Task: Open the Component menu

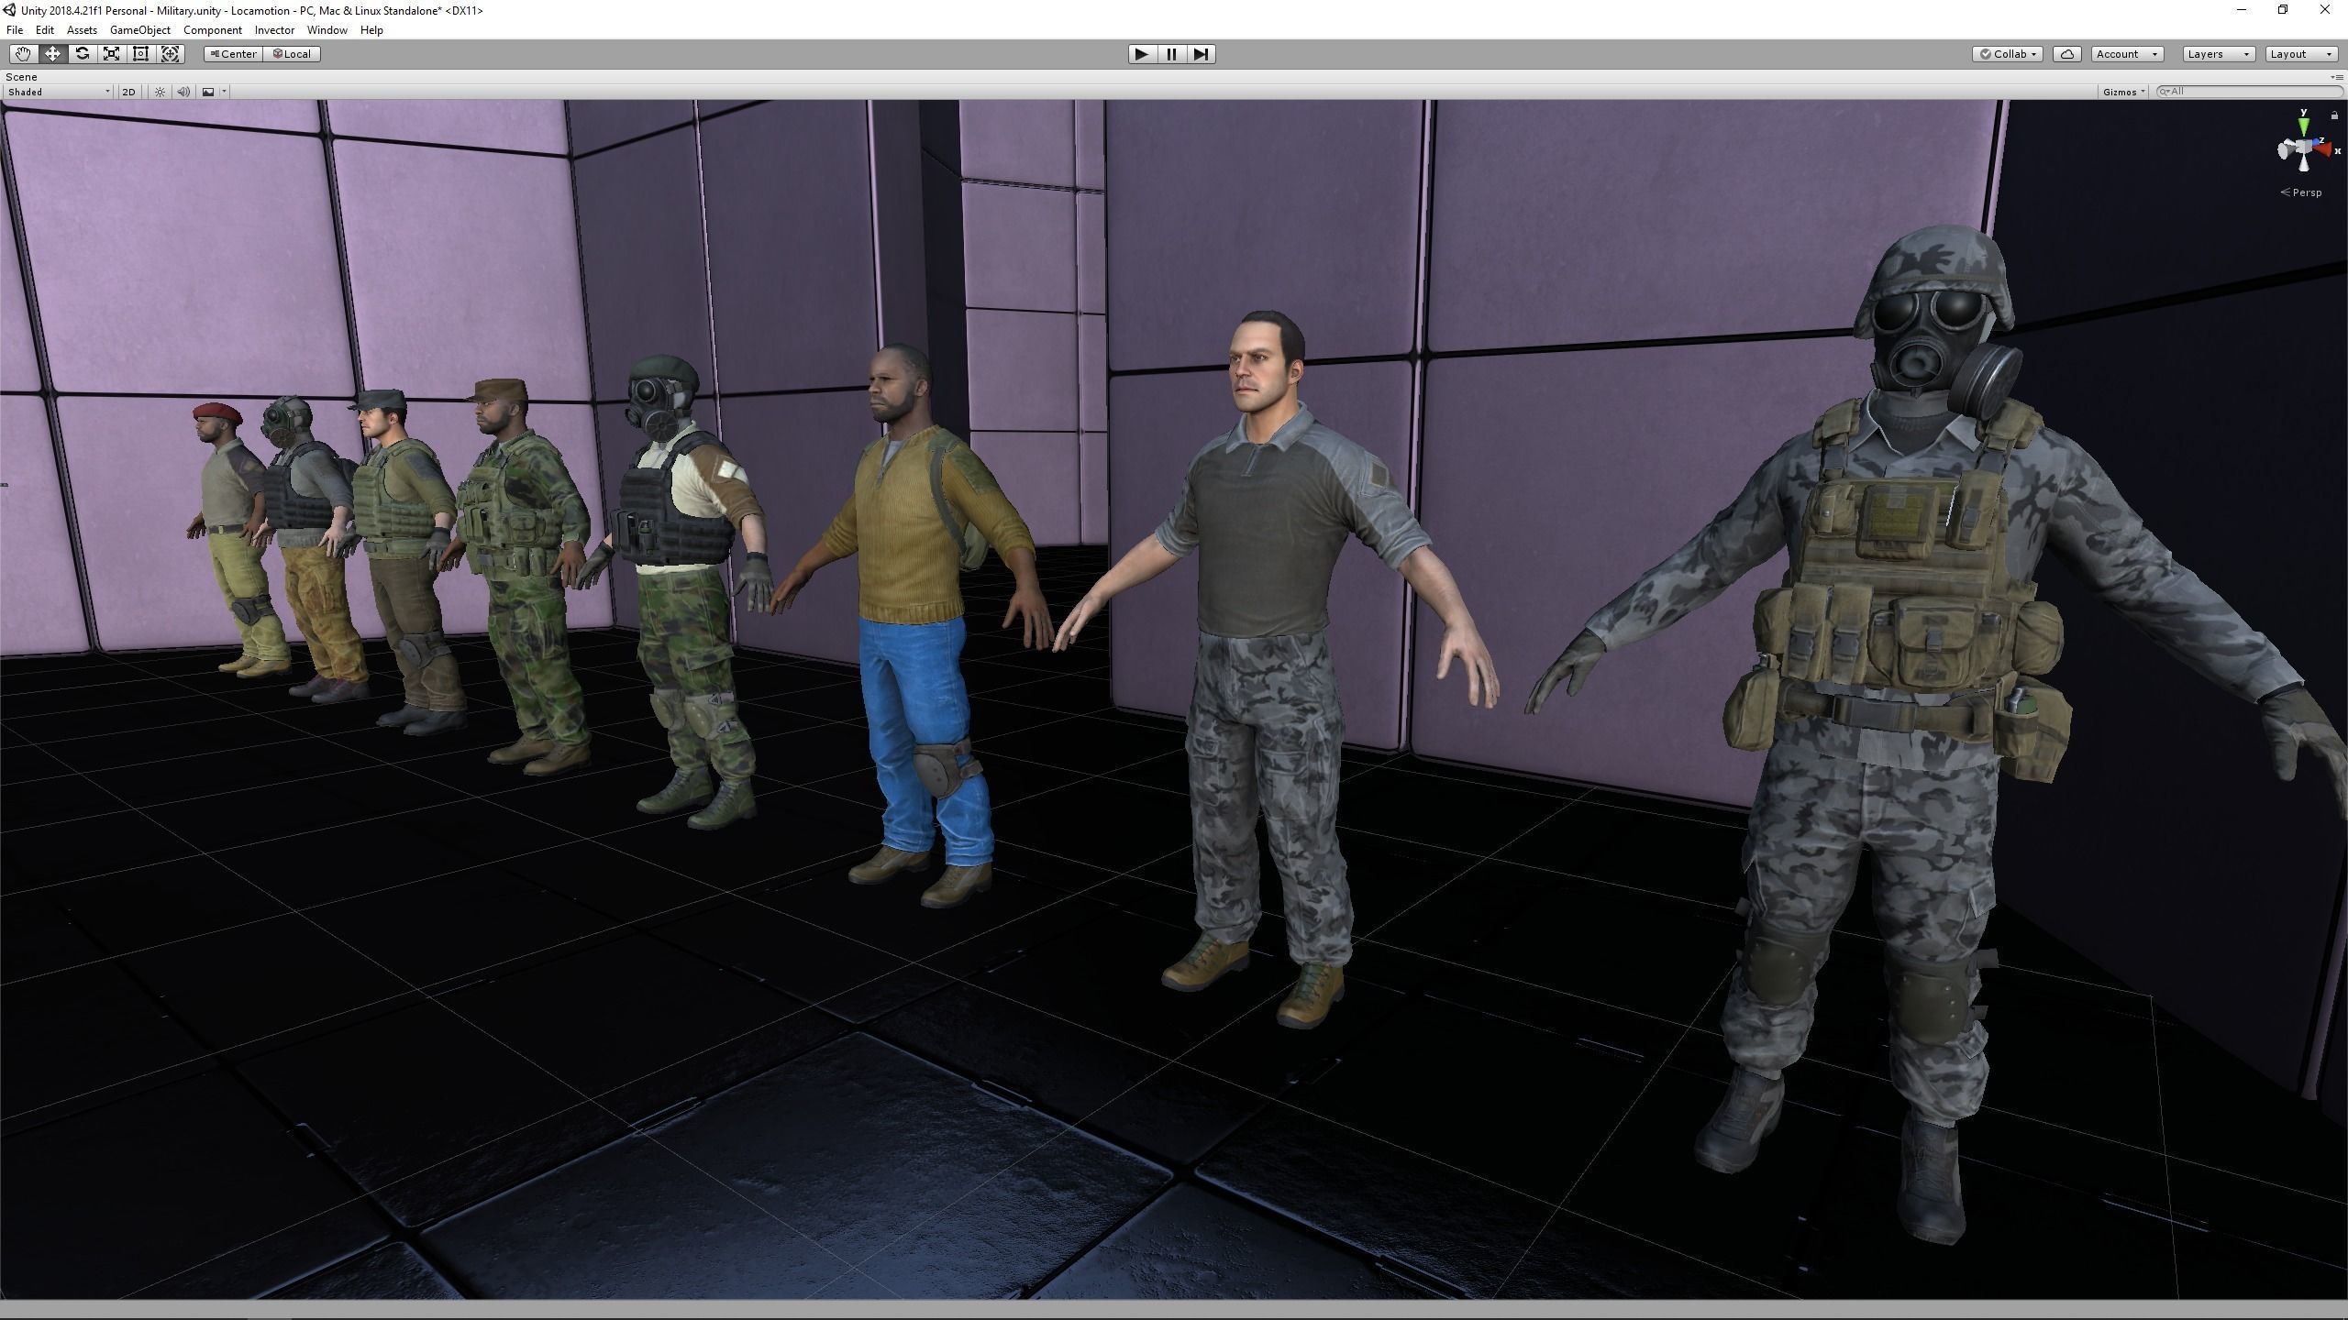Action: (212, 30)
